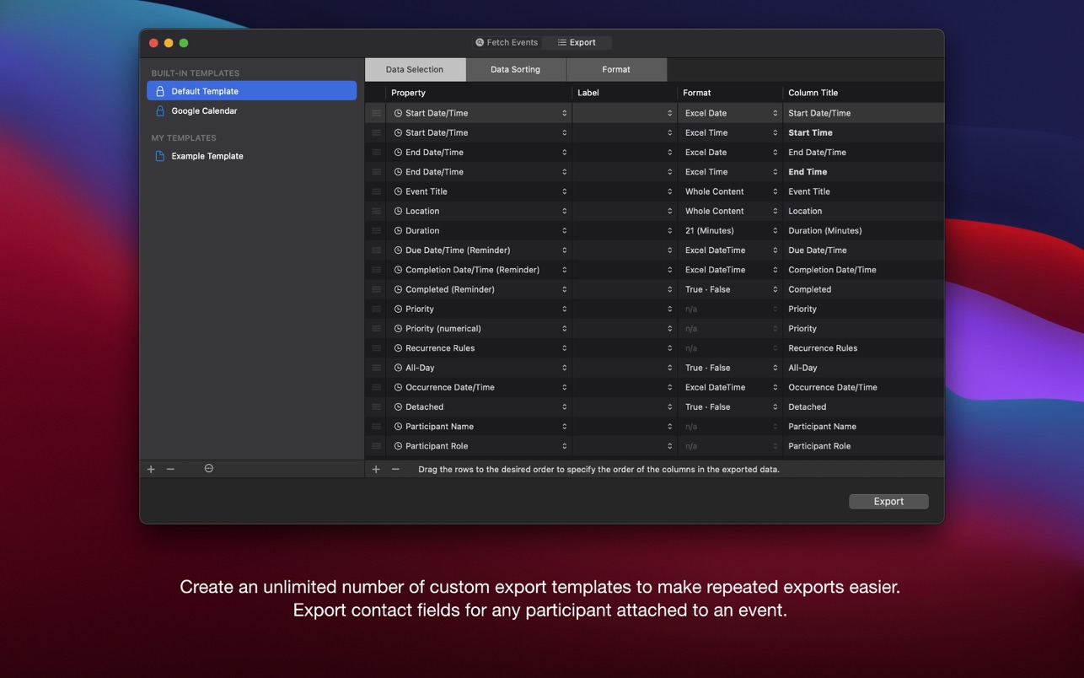Open the Data Sorting tab
The height and width of the screenshot is (678, 1084).
[x=515, y=69]
